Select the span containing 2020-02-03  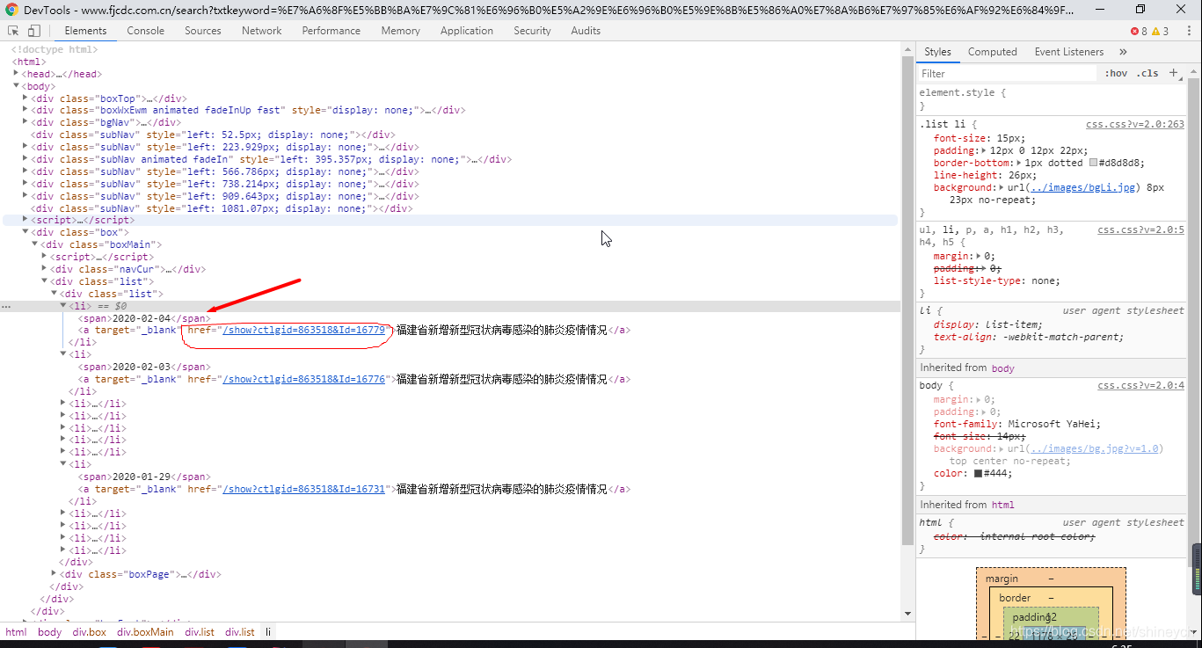pos(144,368)
